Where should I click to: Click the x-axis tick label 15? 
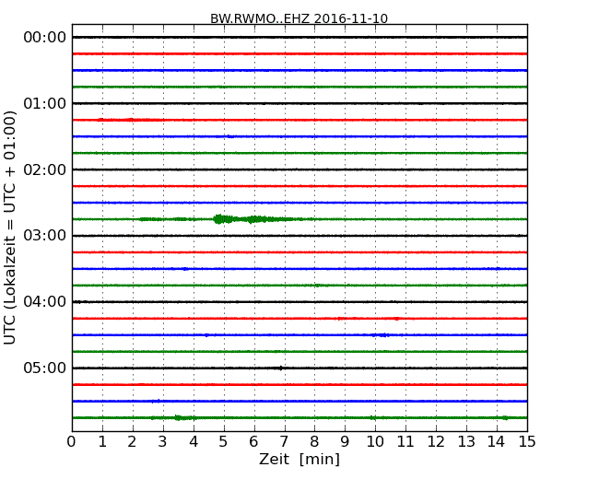click(x=527, y=442)
